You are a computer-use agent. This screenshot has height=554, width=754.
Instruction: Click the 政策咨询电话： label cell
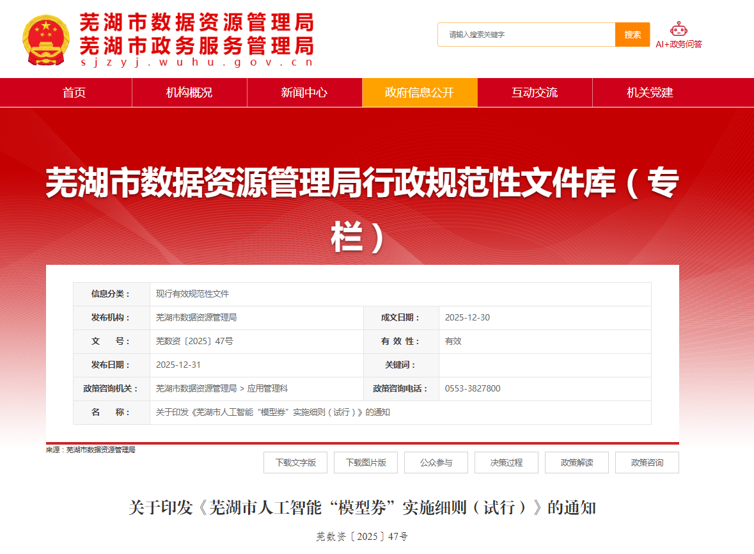point(401,388)
